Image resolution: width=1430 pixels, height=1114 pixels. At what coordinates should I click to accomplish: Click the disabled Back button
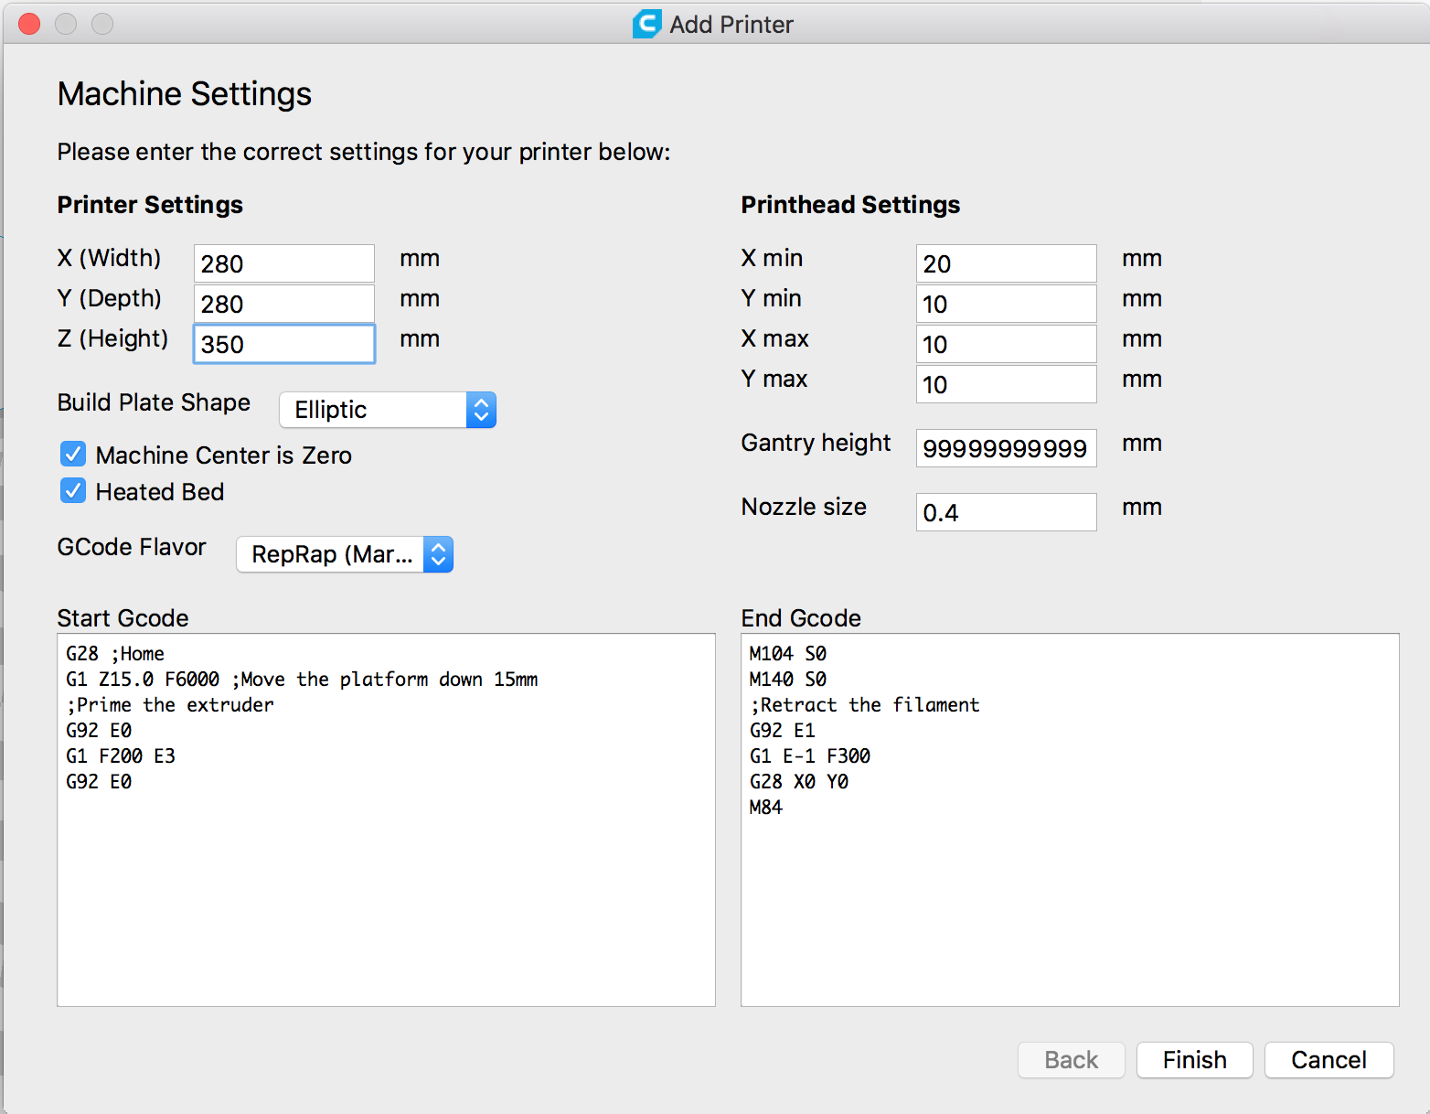coord(1071,1060)
